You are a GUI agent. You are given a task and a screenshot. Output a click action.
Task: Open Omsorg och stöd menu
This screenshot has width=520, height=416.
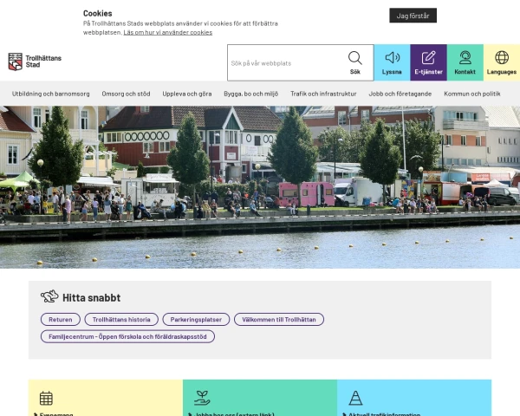point(126,94)
